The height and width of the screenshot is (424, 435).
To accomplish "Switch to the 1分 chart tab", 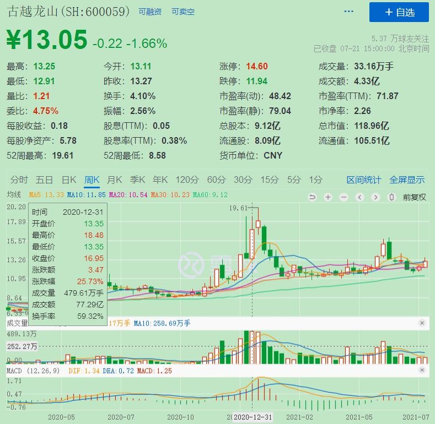I will 316,180.
